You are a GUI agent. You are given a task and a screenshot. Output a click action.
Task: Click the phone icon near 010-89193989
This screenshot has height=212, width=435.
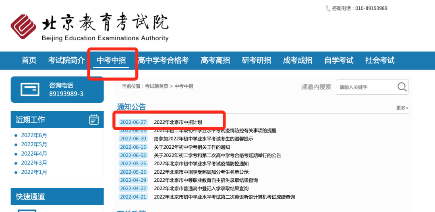[x=328, y=8]
